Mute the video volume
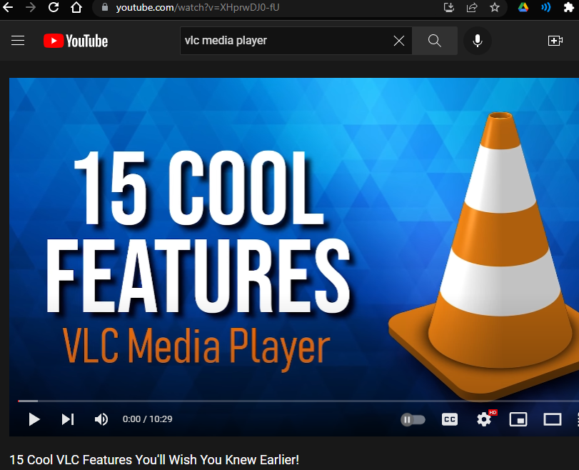 101,419
